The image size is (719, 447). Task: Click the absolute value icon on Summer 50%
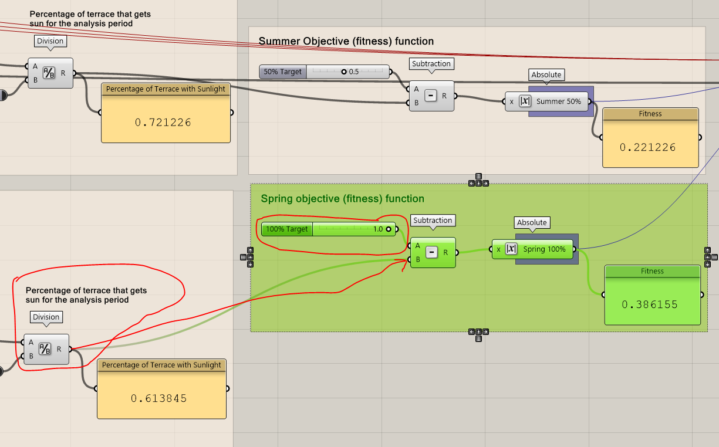click(x=525, y=101)
